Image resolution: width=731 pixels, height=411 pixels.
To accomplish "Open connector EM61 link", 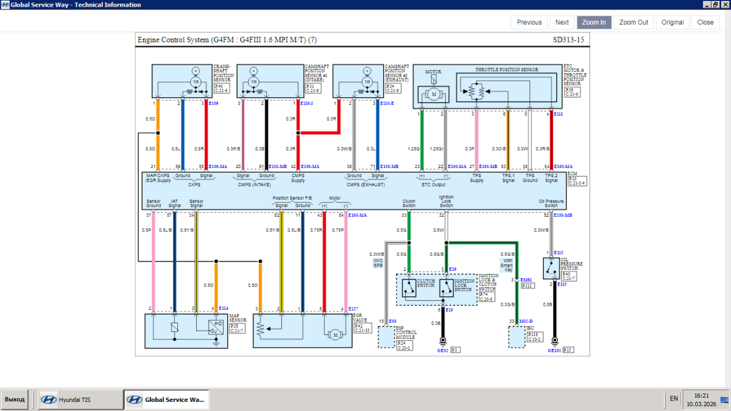I will click(x=526, y=281).
